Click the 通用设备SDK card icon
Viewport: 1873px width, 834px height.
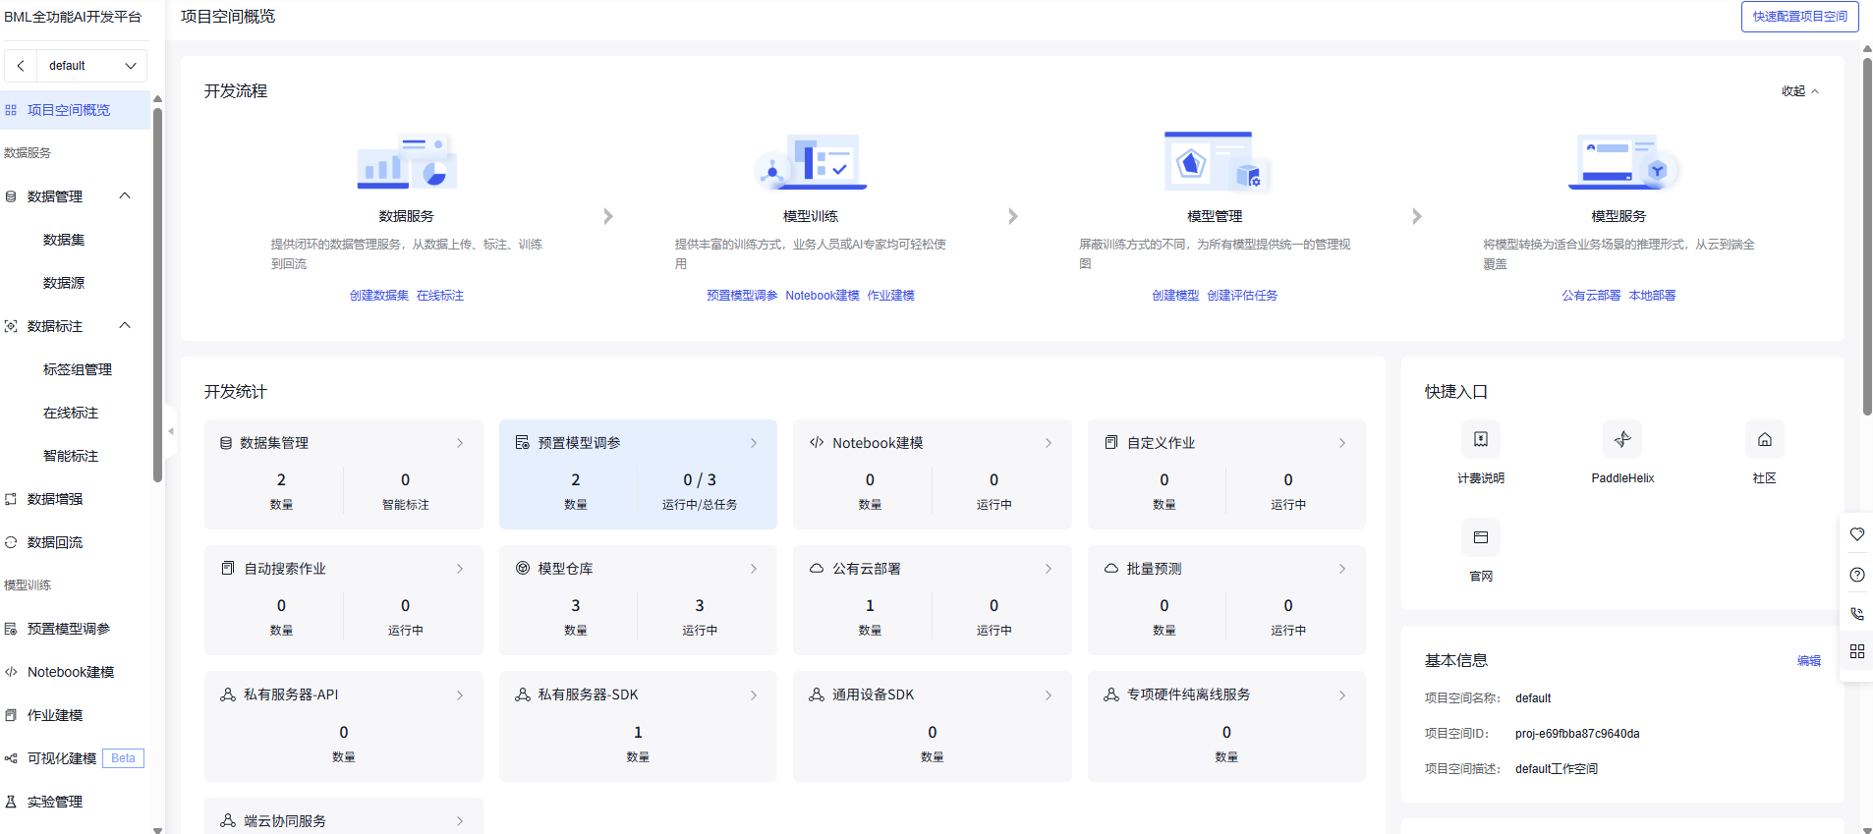817,695
